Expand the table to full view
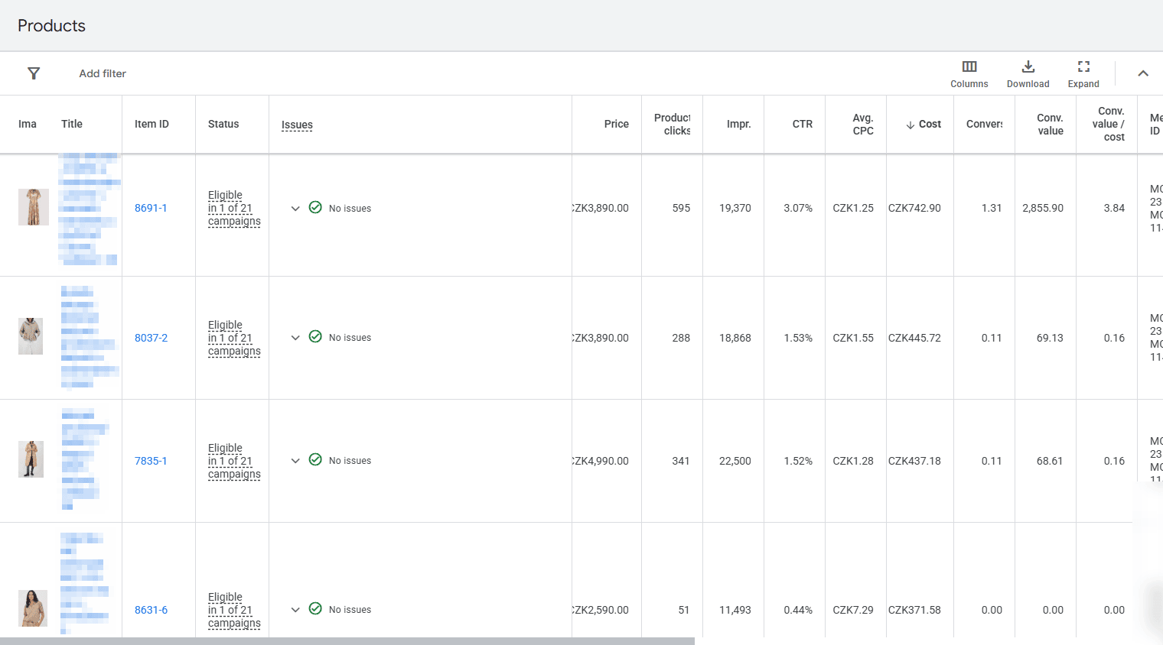1163x645 pixels. (1083, 74)
